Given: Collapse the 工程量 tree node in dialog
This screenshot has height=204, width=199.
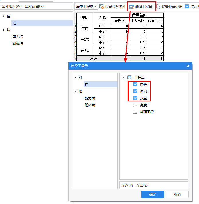Looking at the screenshot, I should pos(123,77).
